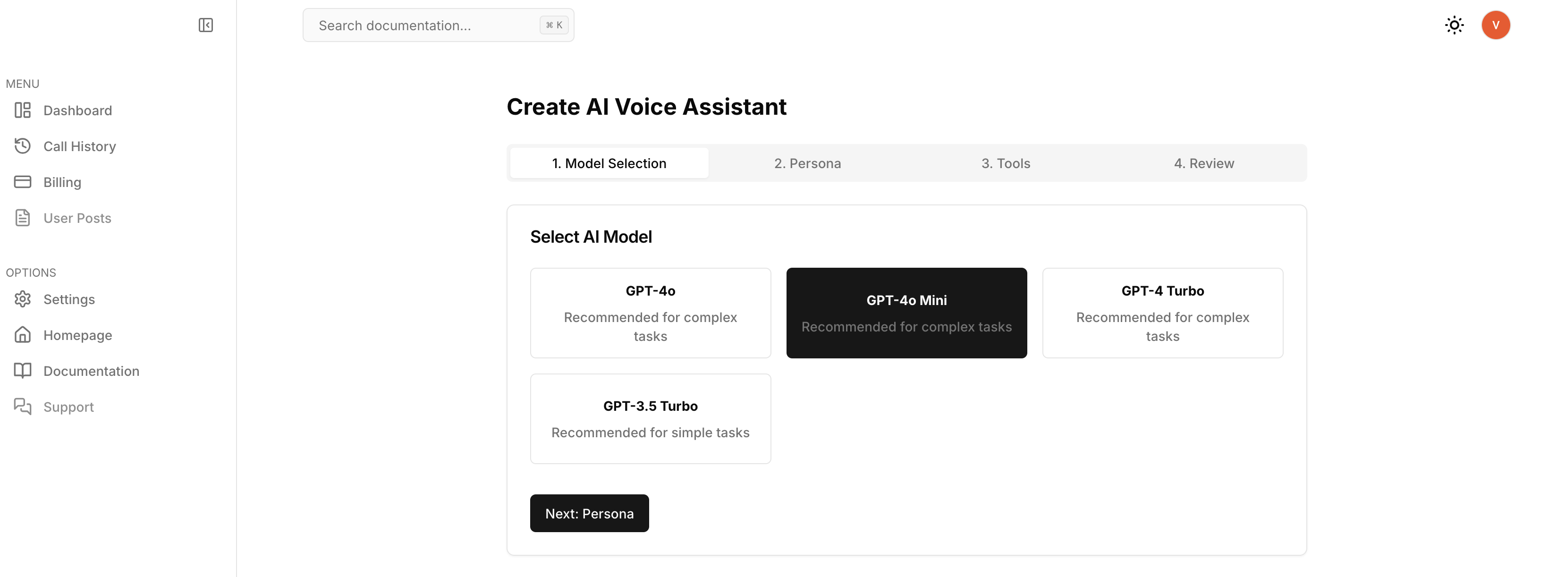1557x577 pixels.
Task: Open the user avatar V menu
Action: point(1495,25)
